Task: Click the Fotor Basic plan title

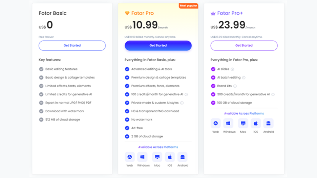Action: point(52,13)
